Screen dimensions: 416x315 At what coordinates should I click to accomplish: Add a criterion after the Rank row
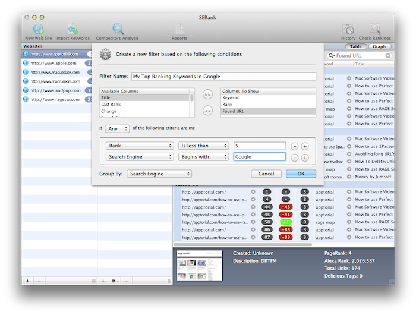pyautogui.click(x=305, y=146)
